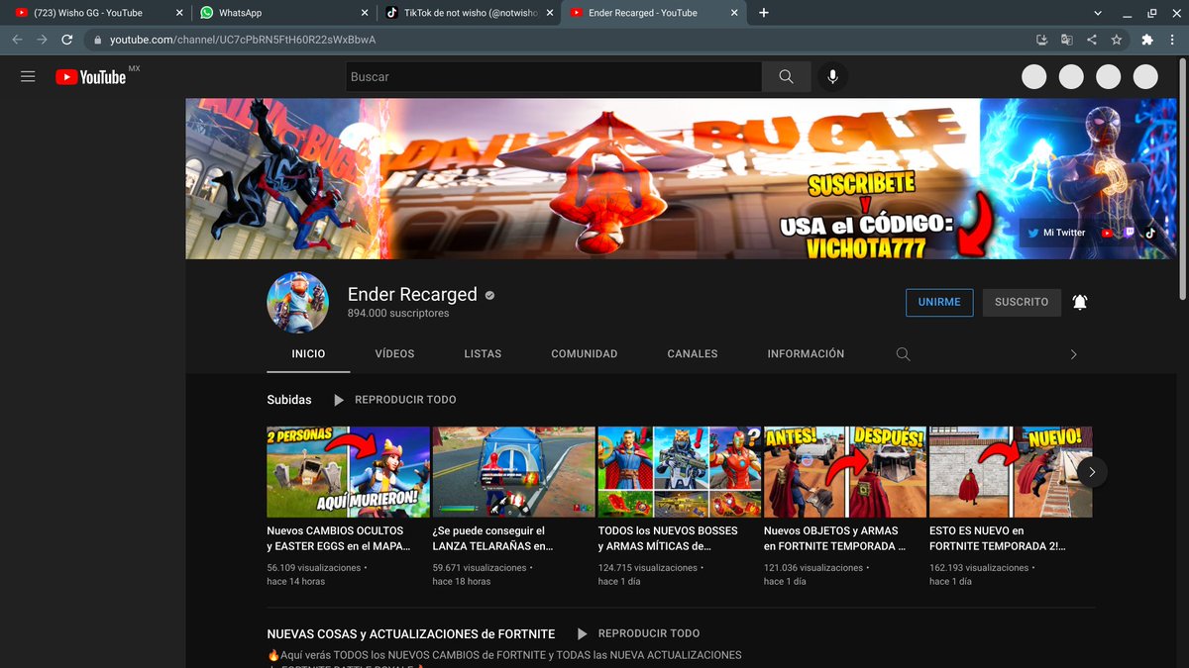
Task: Switch to the INICIO tab
Action: 308,353
